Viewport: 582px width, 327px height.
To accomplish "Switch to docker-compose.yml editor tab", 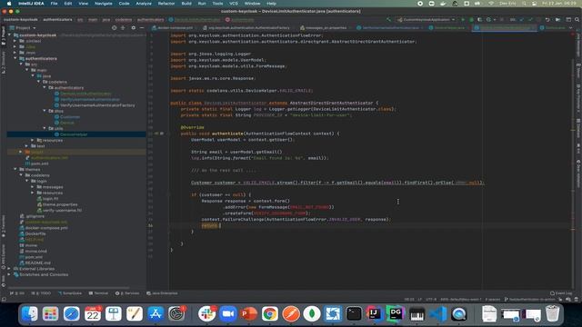I will point(173,28).
